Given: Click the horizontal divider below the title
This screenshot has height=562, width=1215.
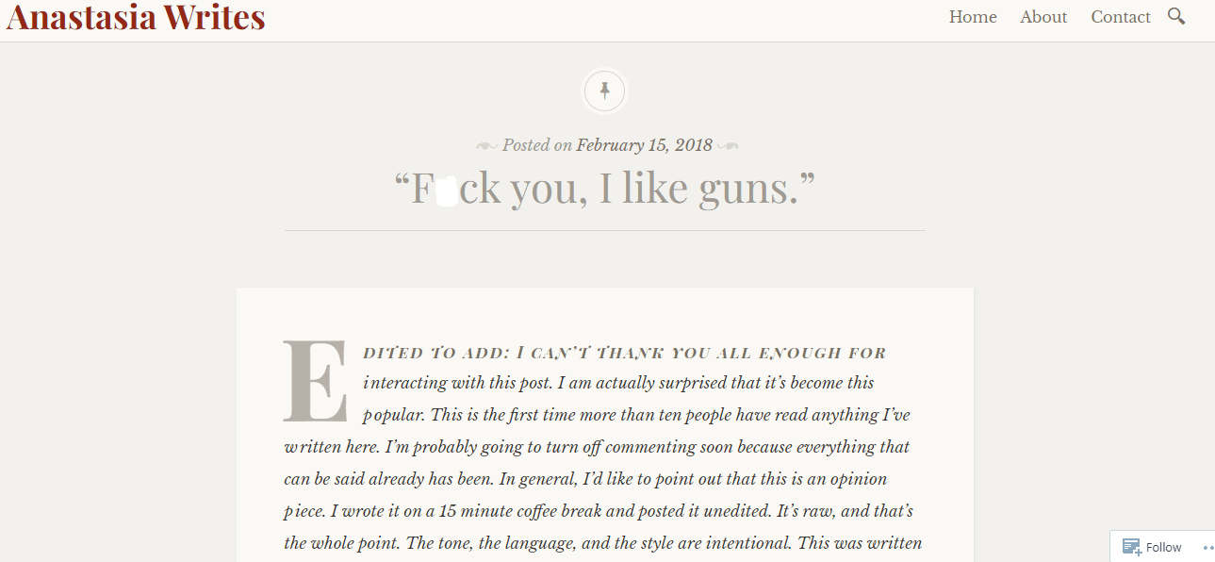Looking at the screenshot, I should tap(604, 230).
